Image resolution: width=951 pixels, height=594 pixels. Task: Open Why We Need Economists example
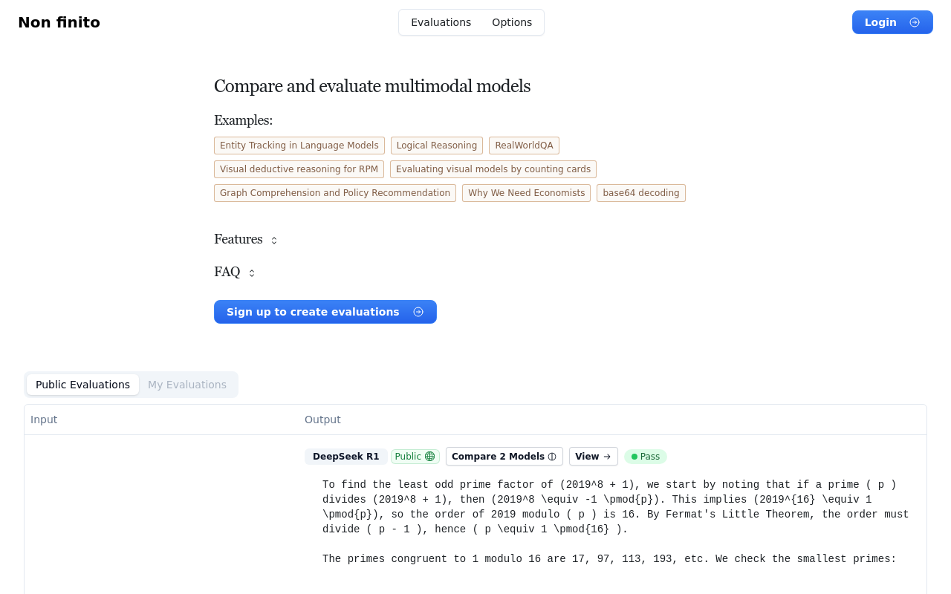[526, 193]
